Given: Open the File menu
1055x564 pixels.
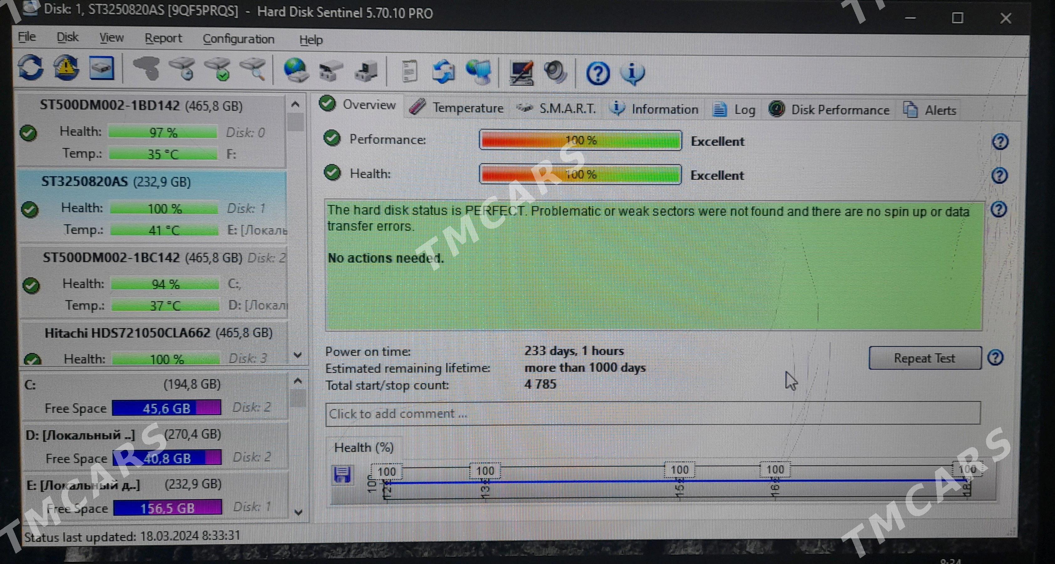Looking at the screenshot, I should pyautogui.click(x=27, y=37).
